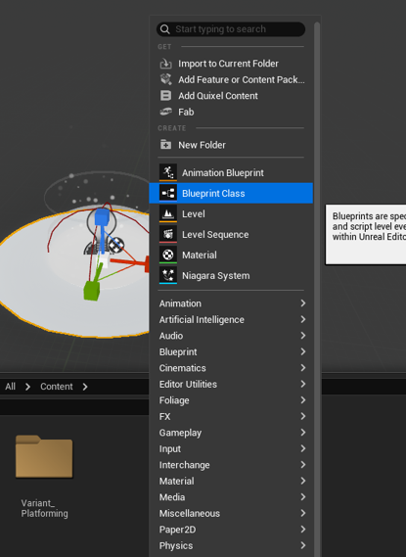Click the Level asset icon

tap(168, 213)
